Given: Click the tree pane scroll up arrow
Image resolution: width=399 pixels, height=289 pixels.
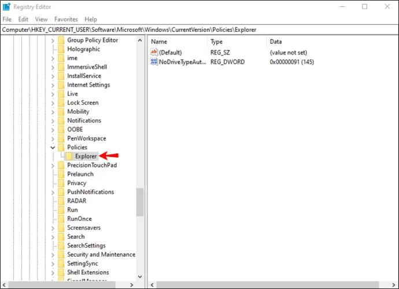Looking at the screenshot, I should pos(140,41).
